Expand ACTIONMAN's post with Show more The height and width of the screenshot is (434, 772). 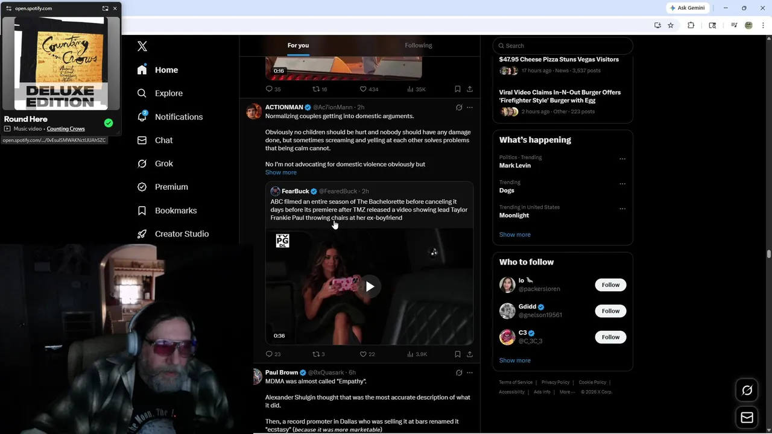pyautogui.click(x=281, y=172)
